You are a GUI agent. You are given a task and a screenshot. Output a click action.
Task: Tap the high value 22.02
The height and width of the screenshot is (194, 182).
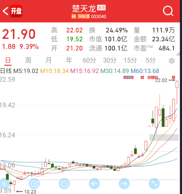[74, 30]
